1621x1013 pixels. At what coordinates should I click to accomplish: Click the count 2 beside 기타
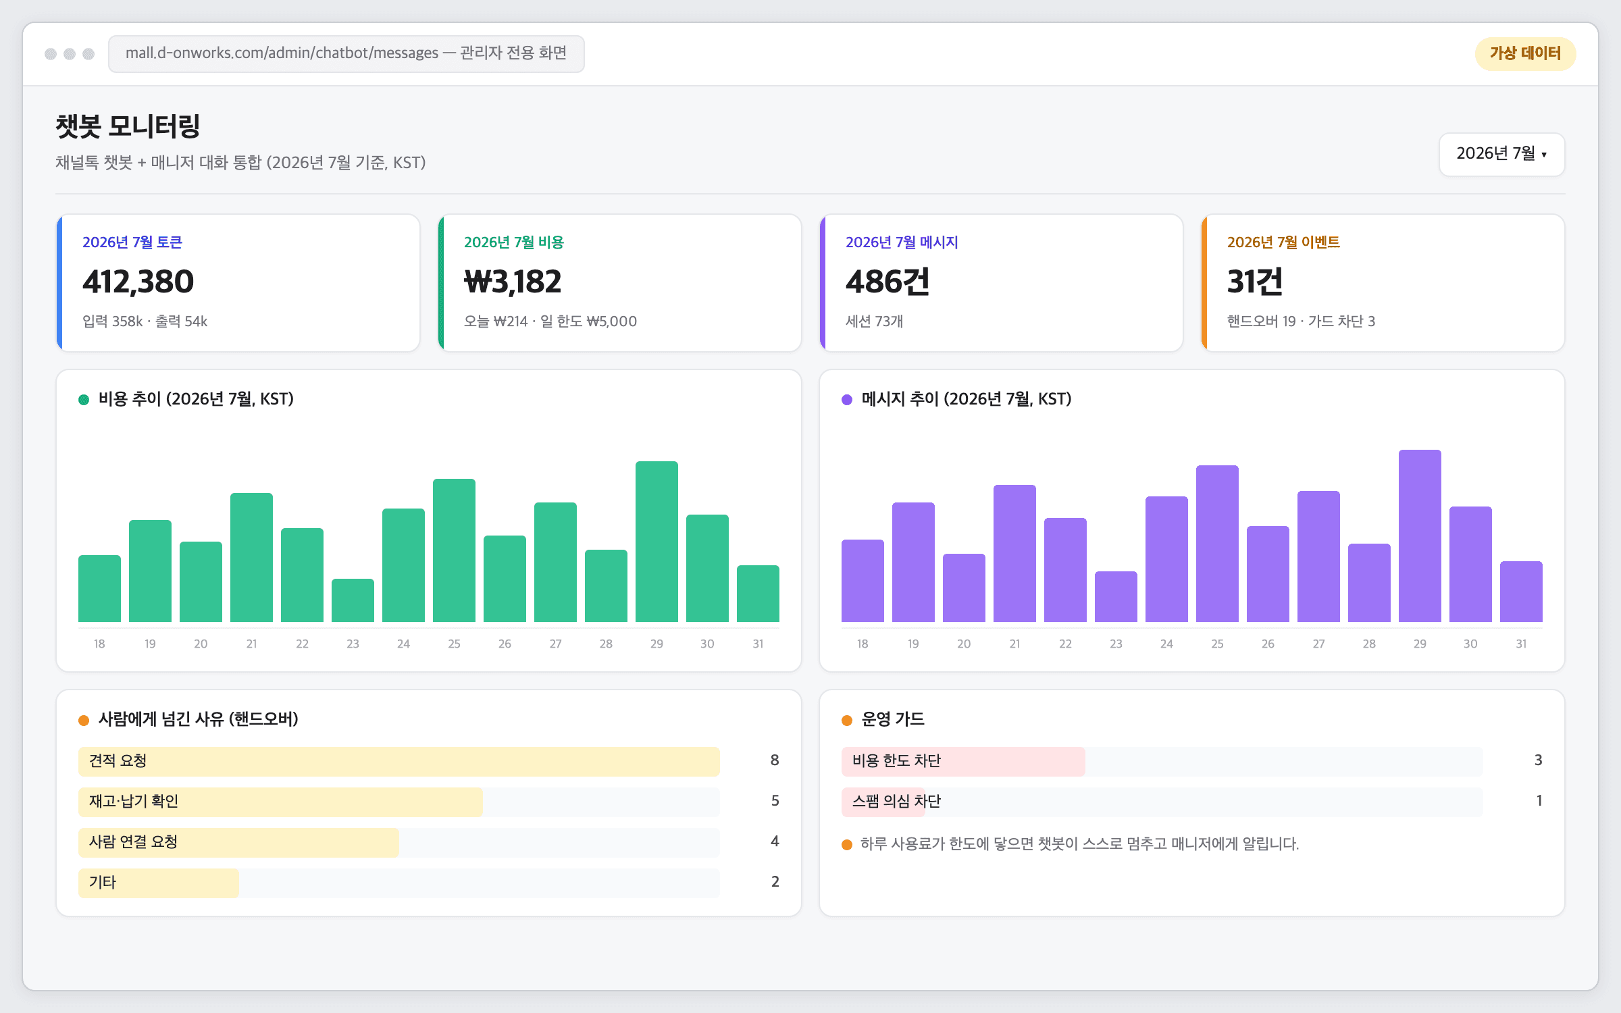point(775,882)
